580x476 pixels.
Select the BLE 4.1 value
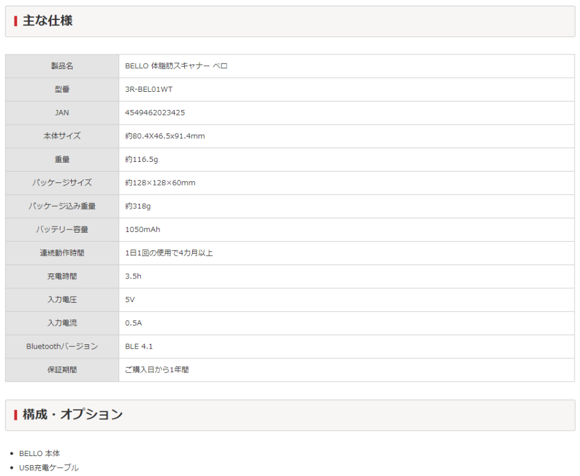[x=139, y=347]
